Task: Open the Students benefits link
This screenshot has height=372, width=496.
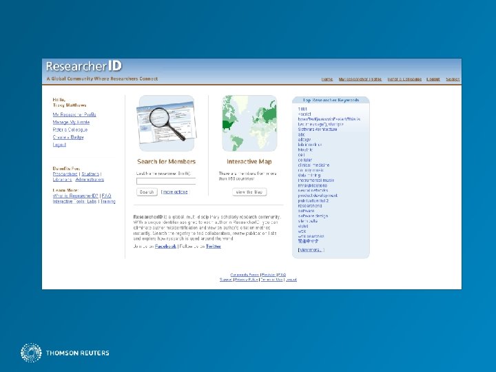Action: tap(90, 174)
